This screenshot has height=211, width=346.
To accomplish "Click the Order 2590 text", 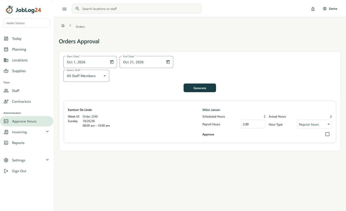I will click(x=90, y=117).
